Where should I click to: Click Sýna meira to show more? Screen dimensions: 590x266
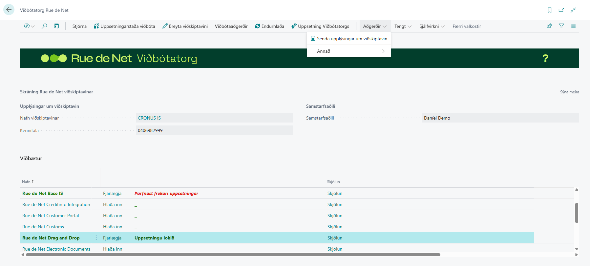pyautogui.click(x=569, y=92)
